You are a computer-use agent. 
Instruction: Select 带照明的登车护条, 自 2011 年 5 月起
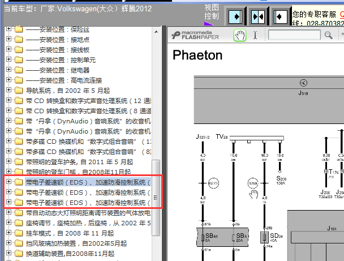click(79, 162)
